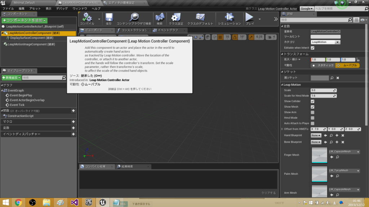Enable Show Arm checkbox

(312, 112)
